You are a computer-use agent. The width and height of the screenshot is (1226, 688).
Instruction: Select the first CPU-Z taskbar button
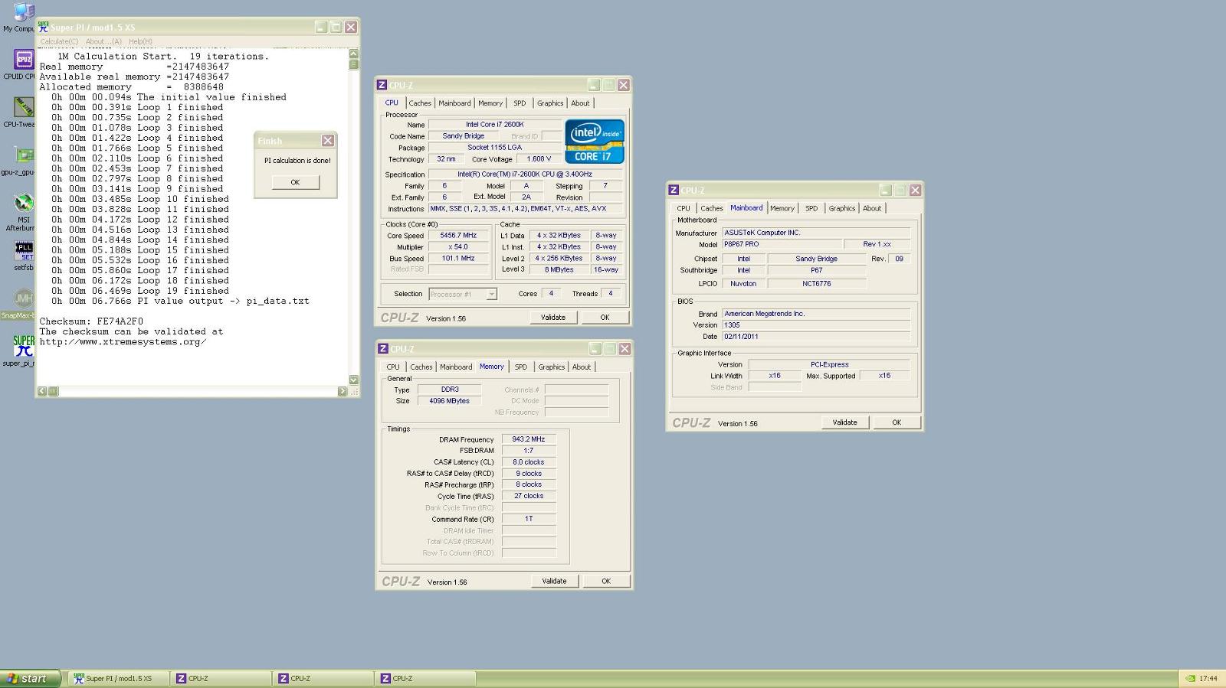[x=221, y=679]
